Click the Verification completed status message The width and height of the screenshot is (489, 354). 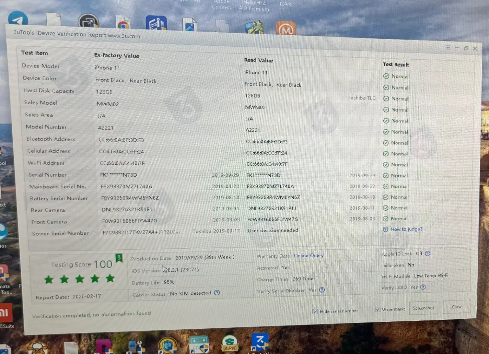click(91, 314)
